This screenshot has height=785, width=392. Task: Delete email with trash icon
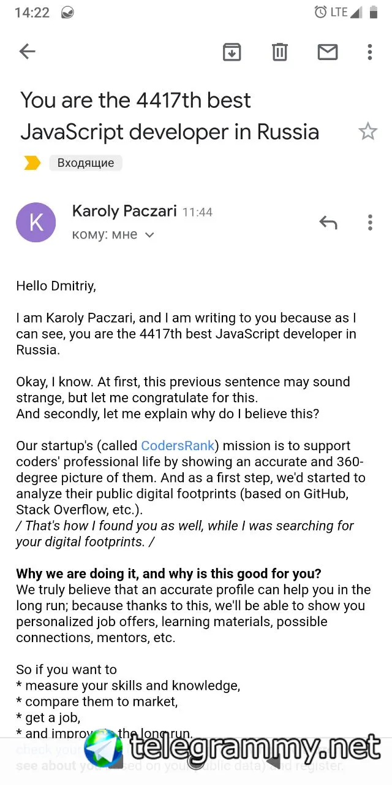point(280,52)
